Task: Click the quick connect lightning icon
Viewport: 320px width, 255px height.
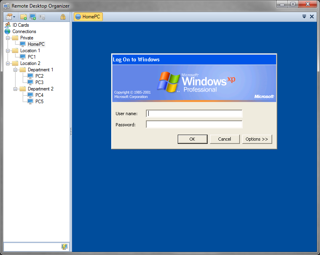Action: pyautogui.click(x=64, y=247)
